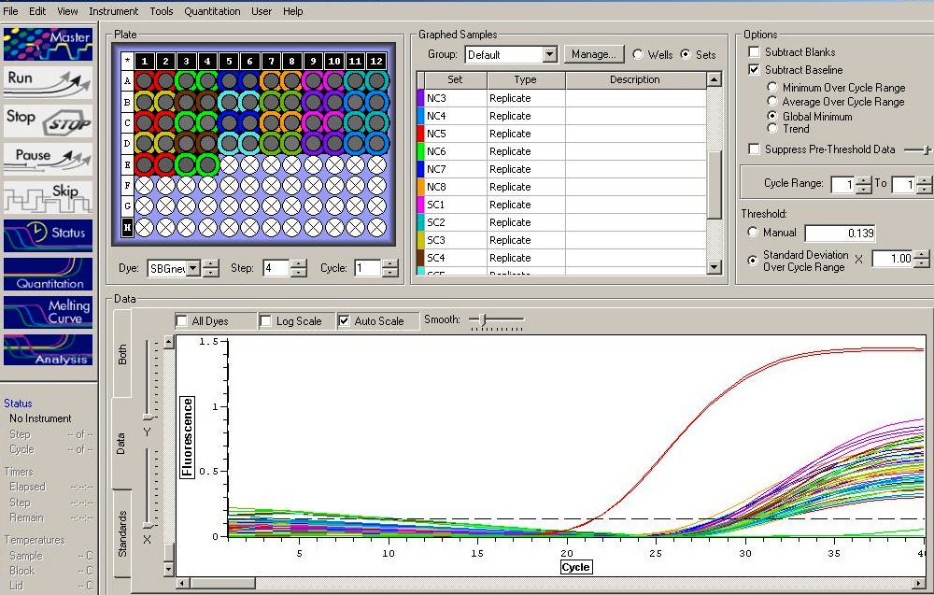Click the Stop sidebar icon
934x595 pixels.
click(48, 120)
